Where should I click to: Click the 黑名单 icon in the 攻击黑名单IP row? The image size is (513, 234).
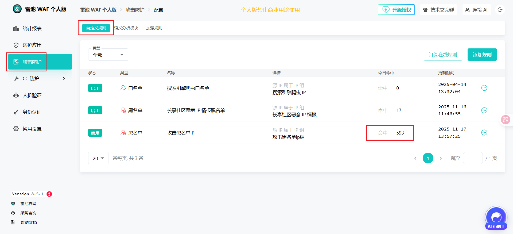[123, 132]
